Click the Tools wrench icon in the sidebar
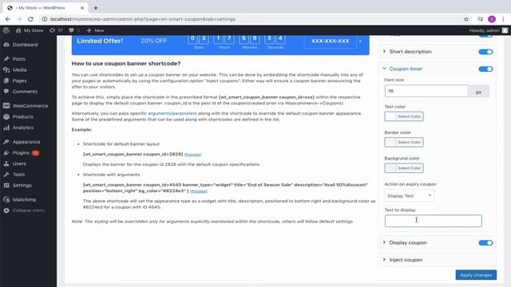Image resolution: width=511 pixels, height=287 pixels. point(6,175)
